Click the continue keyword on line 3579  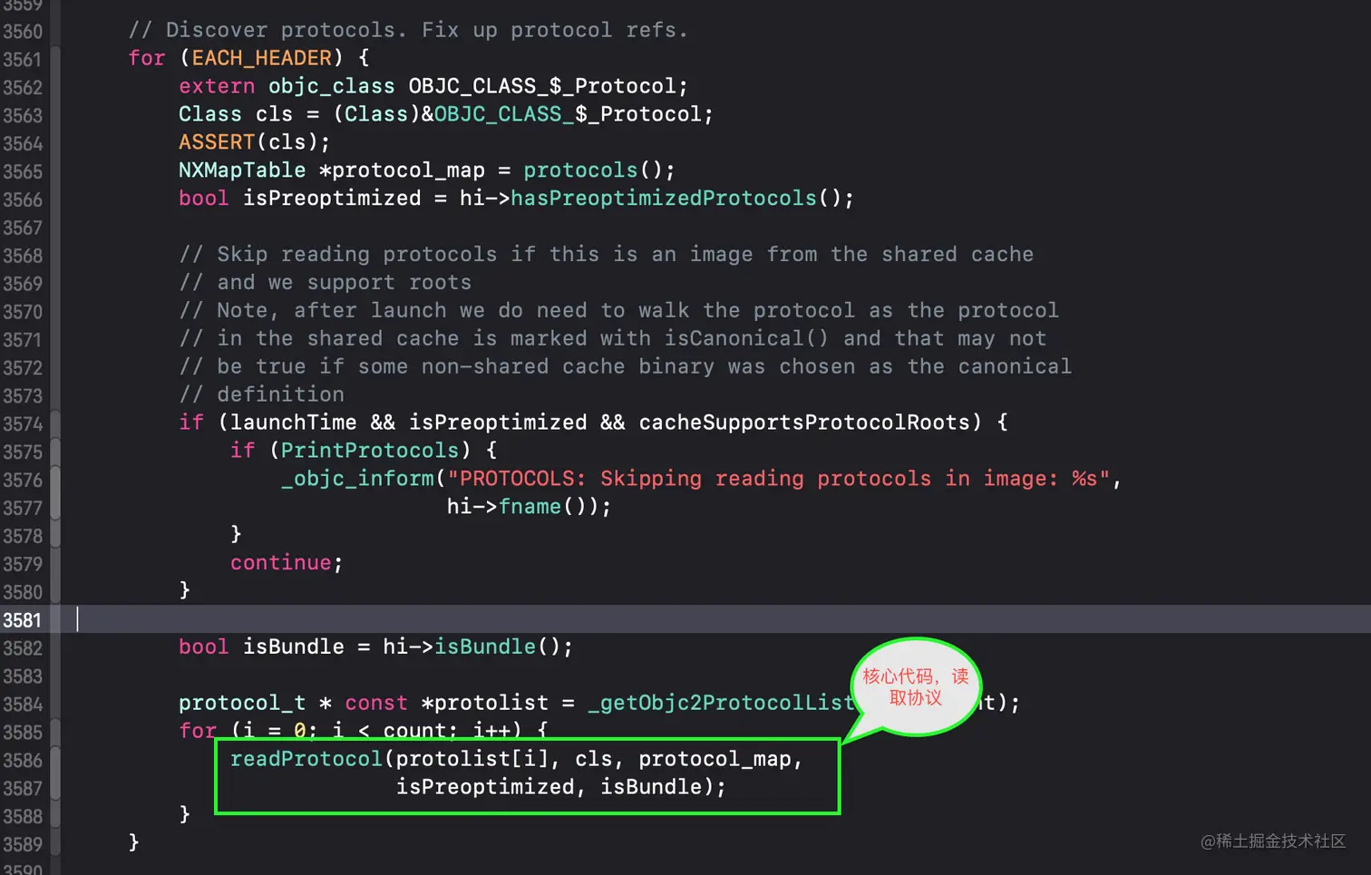(281, 563)
